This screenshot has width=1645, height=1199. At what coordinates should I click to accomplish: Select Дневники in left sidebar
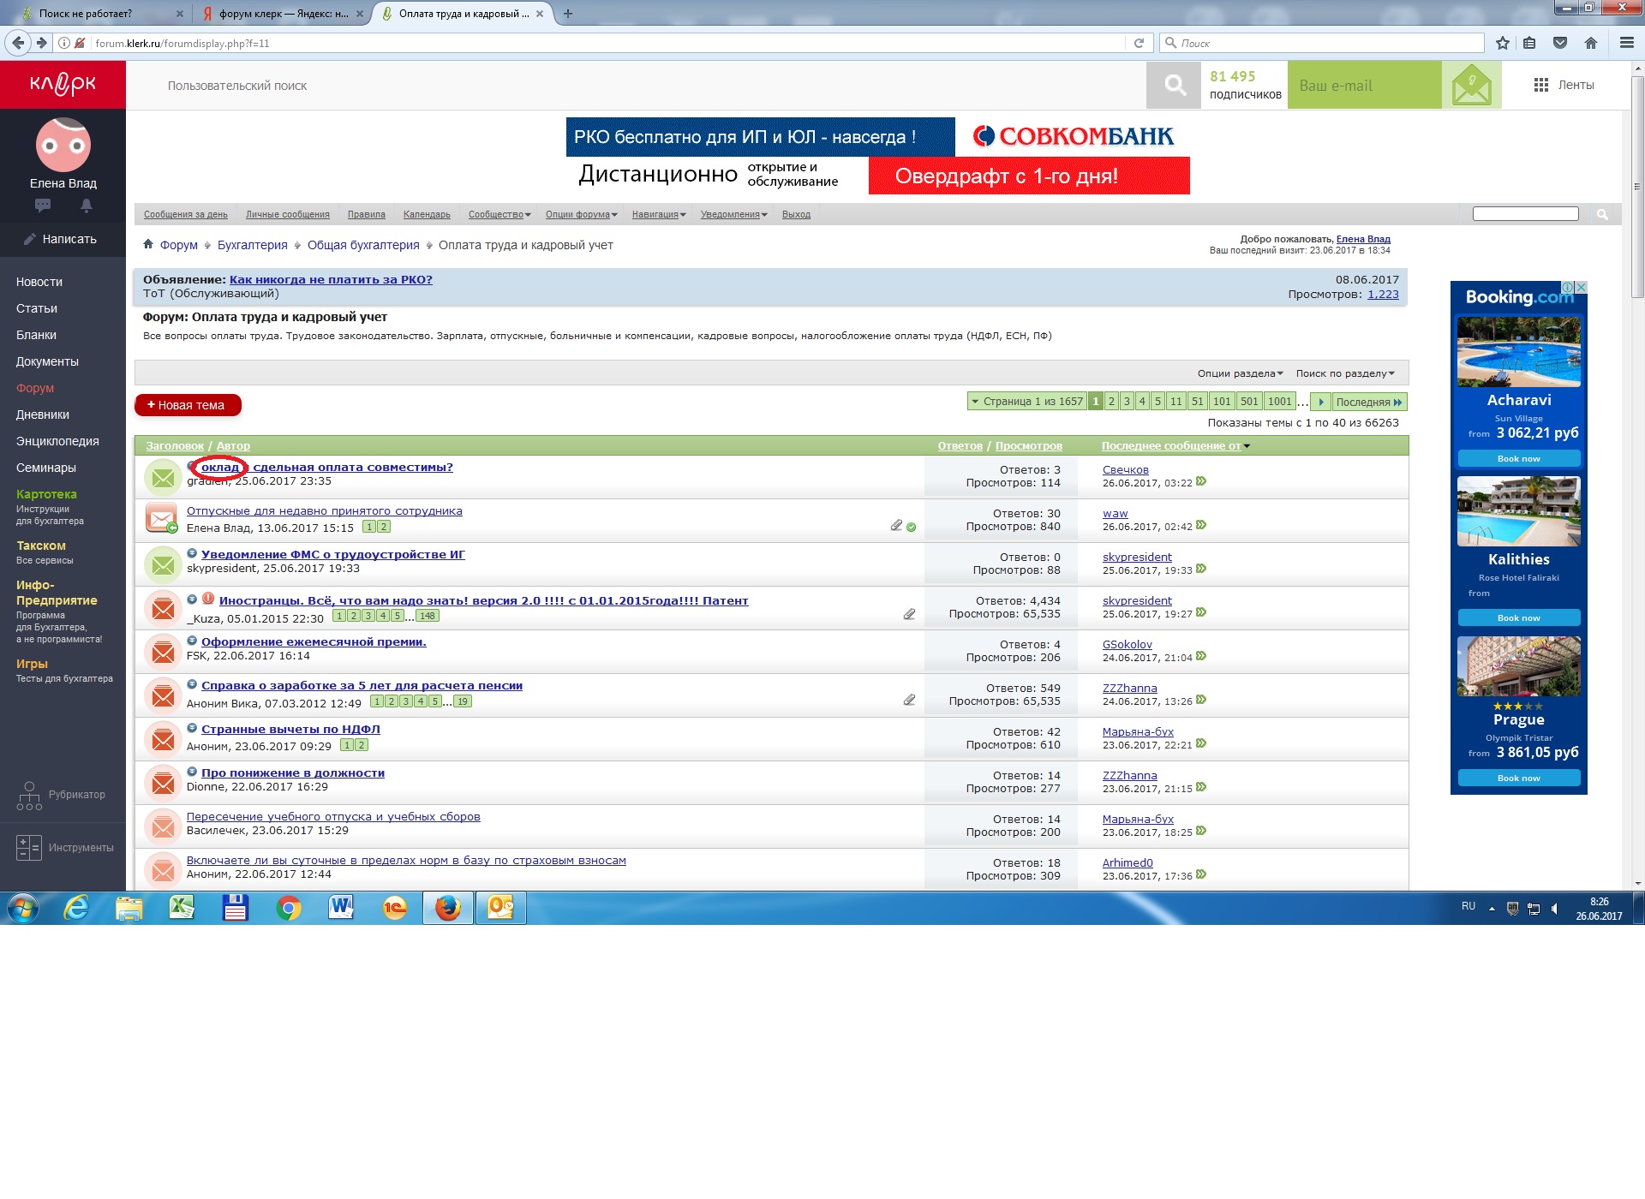pos(43,415)
